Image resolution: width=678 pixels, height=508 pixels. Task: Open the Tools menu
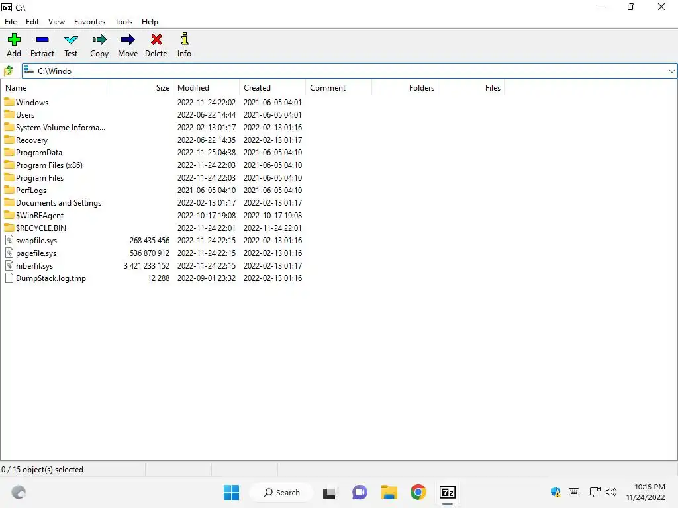[123, 22]
